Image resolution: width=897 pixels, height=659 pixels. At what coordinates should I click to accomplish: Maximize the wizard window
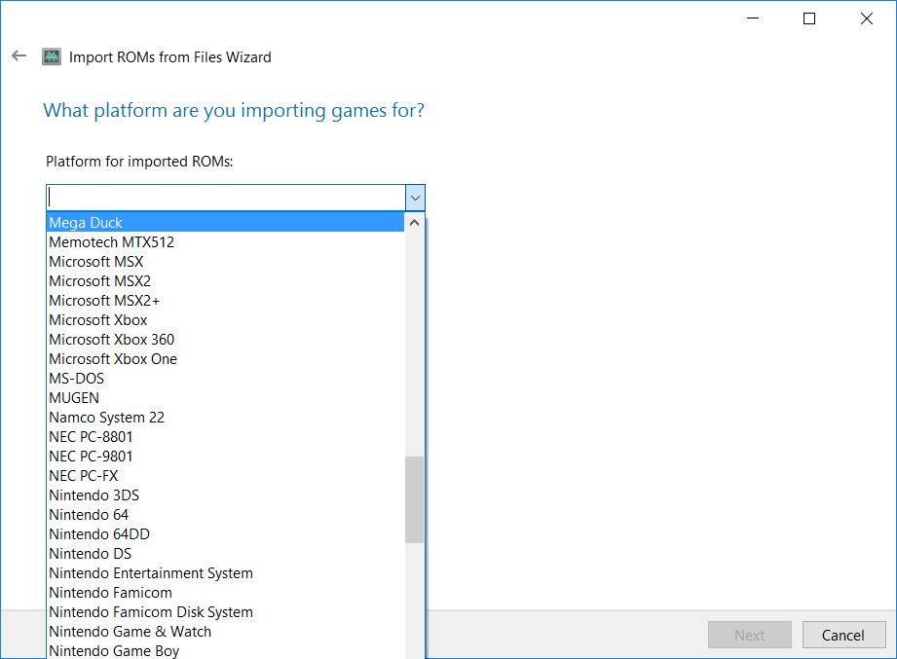coord(809,18)
